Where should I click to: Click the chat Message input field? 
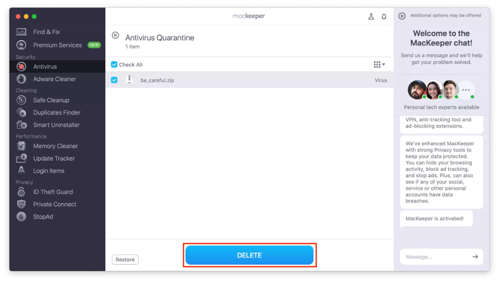point(441,257)
